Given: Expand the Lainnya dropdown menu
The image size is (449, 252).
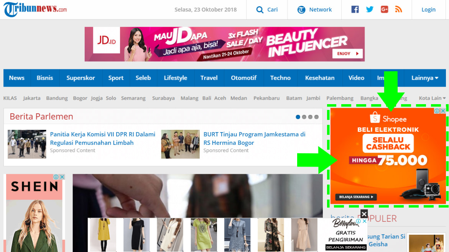Looking at the screenshot, I should (x=425, y=78).
